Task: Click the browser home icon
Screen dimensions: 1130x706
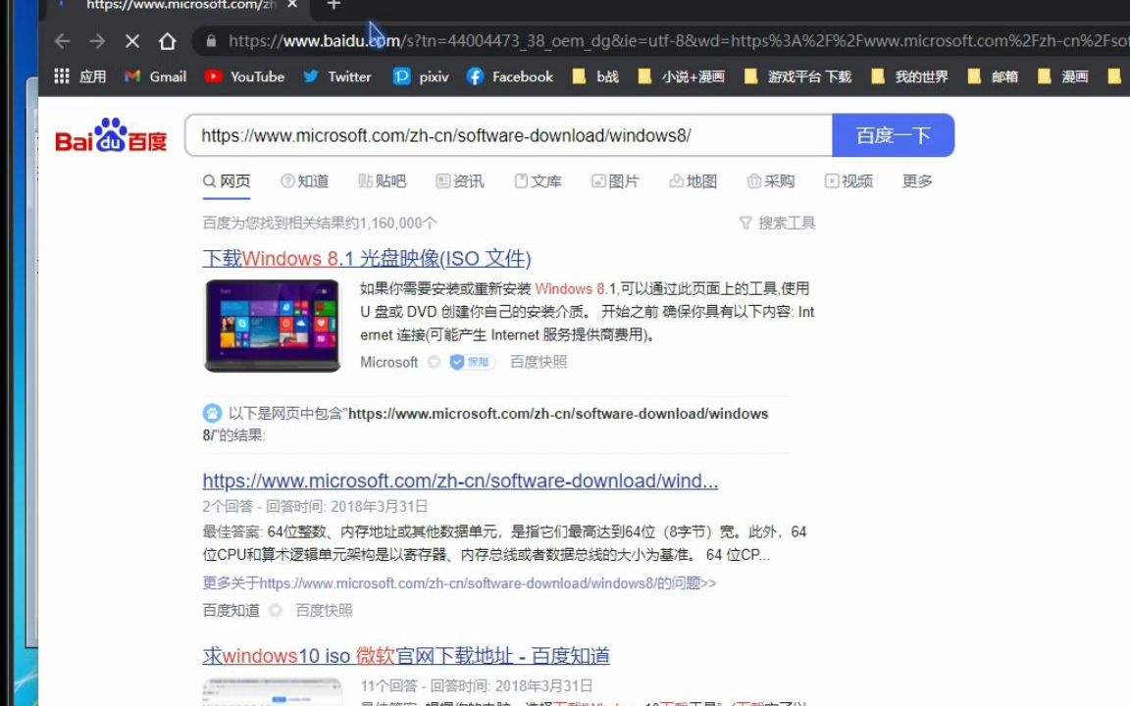Action: click(x=167, y=41)
